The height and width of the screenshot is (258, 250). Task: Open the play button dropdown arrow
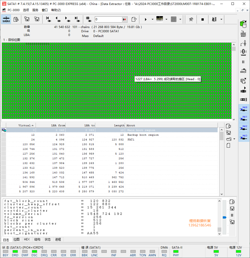(152, 19)
